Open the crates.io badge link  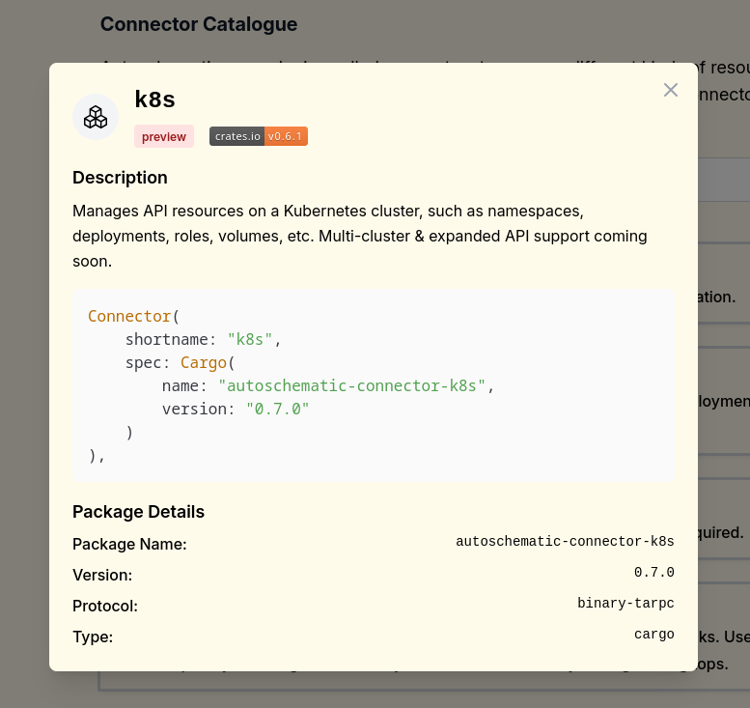[236, 136]
